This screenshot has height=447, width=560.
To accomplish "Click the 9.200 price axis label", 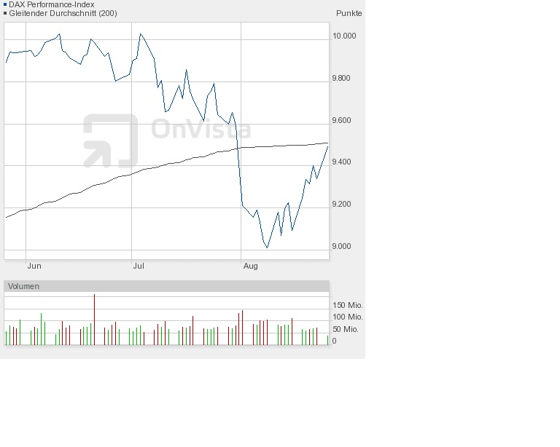I will [x=341, y=204].
